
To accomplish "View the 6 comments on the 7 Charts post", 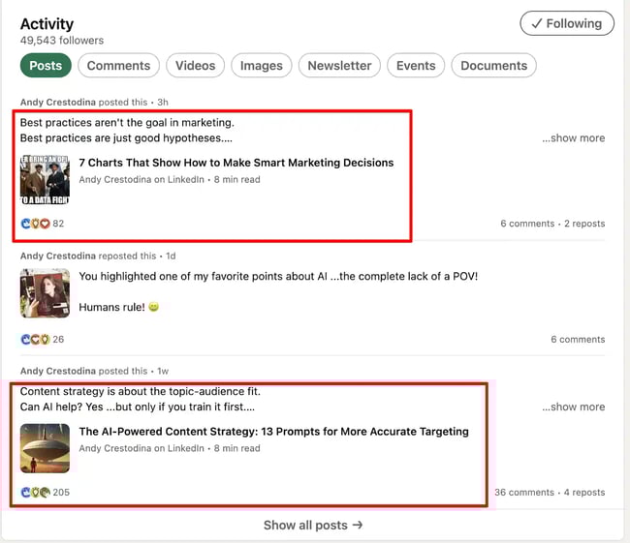I will pos(527,224).
